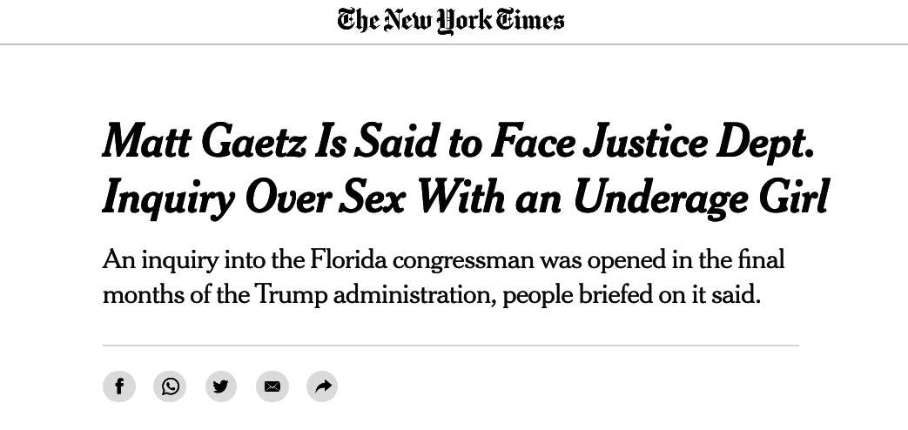
Task: Click "was opened in the final" summary text
Action: tap(663, 259)
